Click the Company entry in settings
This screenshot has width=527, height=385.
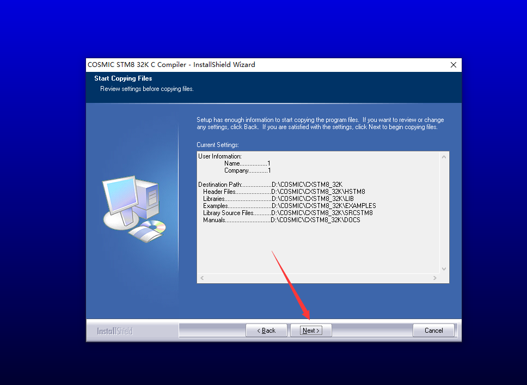click(x=247, y=170)
